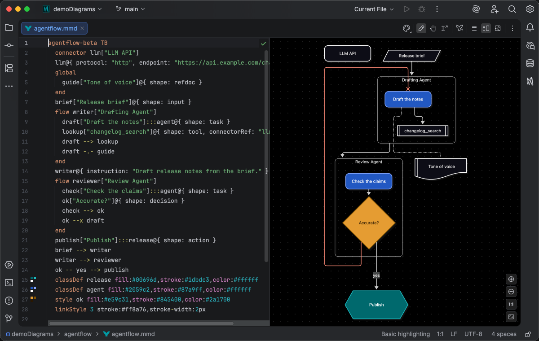
Task: Open IDE settings gear
Action: tap(530, 9)
